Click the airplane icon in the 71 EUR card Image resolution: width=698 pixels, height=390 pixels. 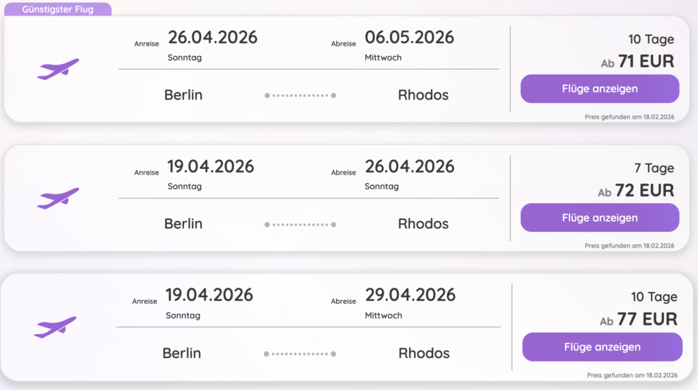[58, 69]
